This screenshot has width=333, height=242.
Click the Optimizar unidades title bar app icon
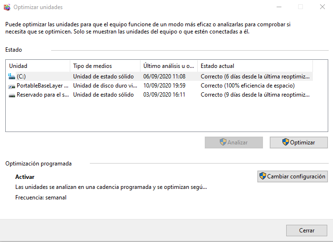click(7, 7)
